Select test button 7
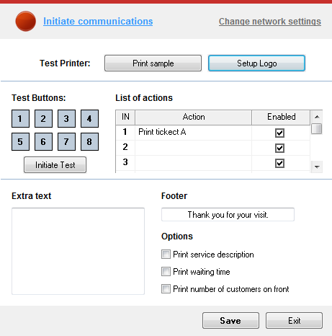This screenshot has width=332, height=336. pyautogui.click(x=66, y=141)
